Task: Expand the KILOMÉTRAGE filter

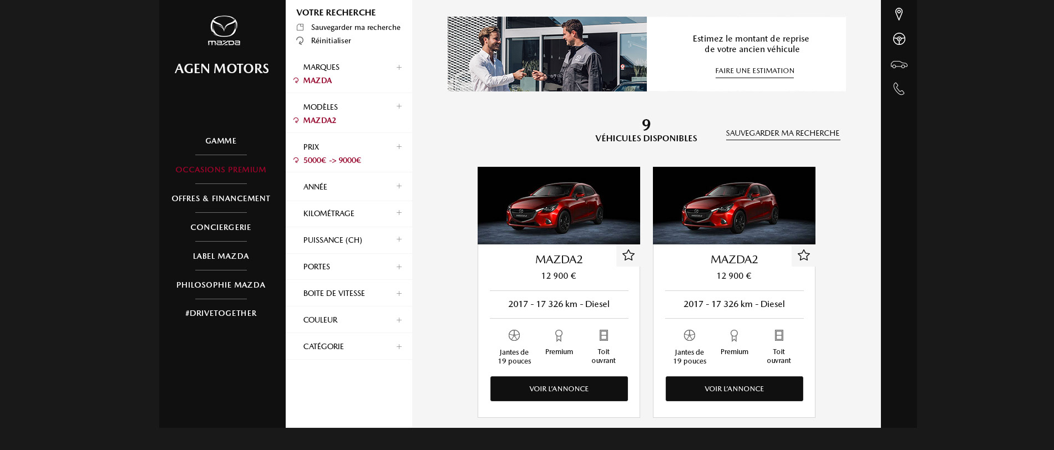Action: (399, 213)
